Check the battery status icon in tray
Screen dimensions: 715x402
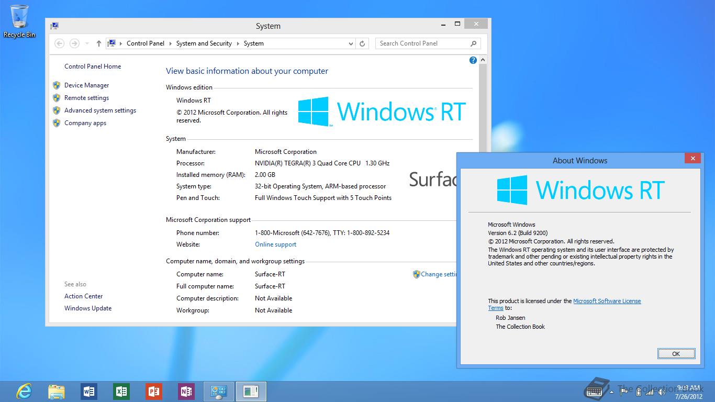tap(639, 392)
